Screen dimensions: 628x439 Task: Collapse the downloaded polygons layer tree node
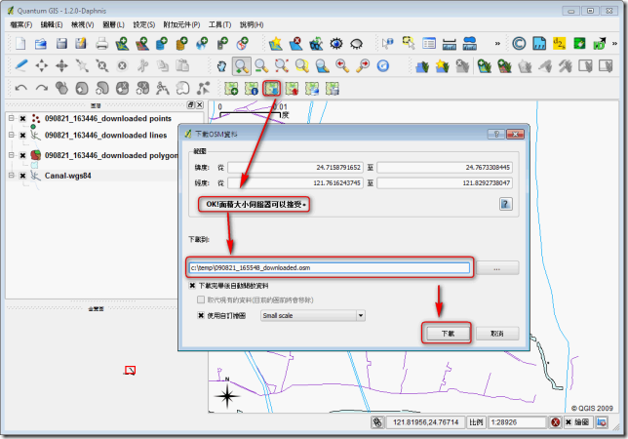click(12, 155)
